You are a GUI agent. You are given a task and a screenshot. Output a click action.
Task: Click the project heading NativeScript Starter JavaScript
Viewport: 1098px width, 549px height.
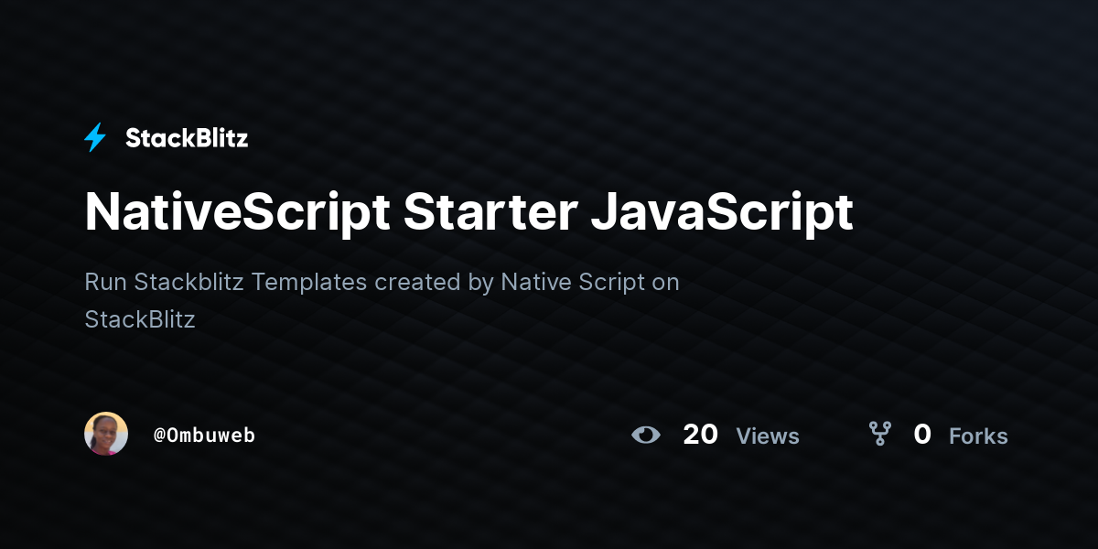pyautogui.click(x=468, y=211)
